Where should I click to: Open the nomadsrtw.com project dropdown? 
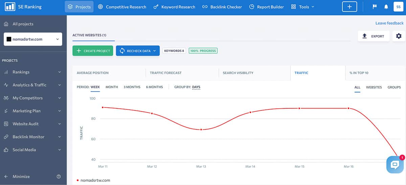tap(33, 39)
